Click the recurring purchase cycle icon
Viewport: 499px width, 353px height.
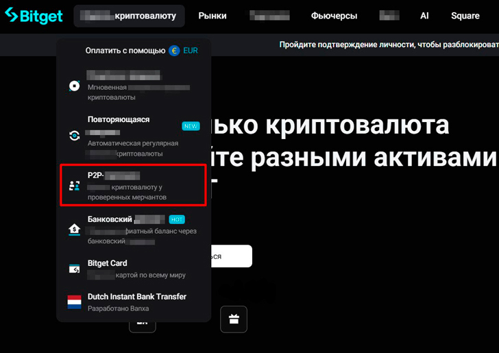75,136
